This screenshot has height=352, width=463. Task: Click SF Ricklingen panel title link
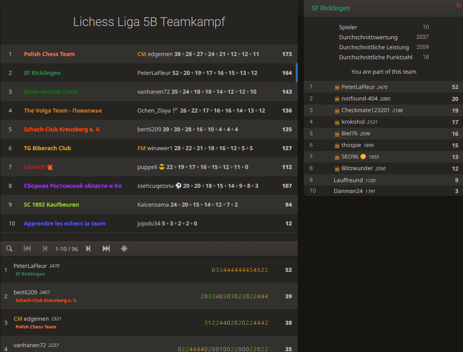click(x=331, y=8)
